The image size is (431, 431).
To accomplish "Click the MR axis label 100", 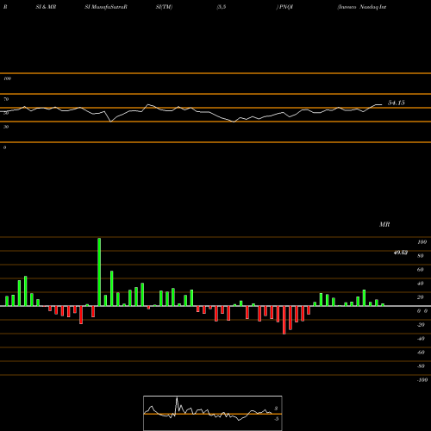I will coord(422,242).
